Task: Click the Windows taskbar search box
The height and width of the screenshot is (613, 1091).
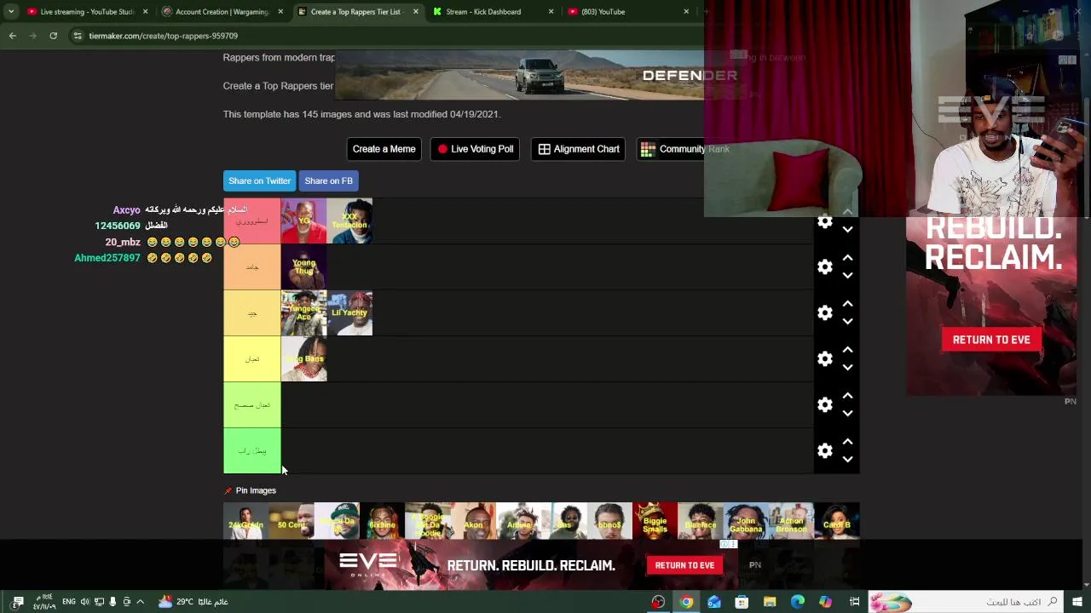Action: click(966, 602)
